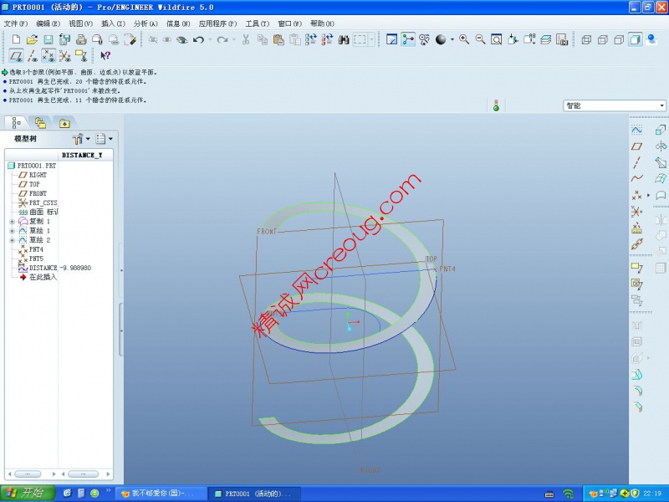Open the 编辑(E) menu
Viewport: 669px width, 502px height.
pos(49,23)
